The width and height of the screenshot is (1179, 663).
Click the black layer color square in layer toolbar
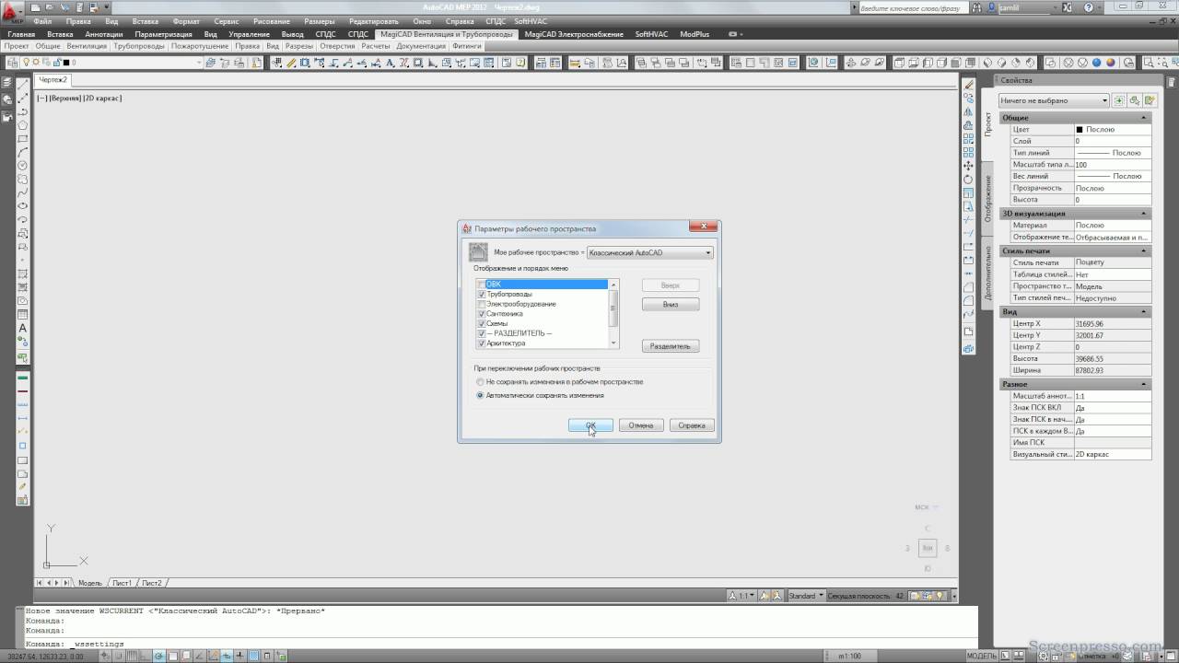[64, 63]
